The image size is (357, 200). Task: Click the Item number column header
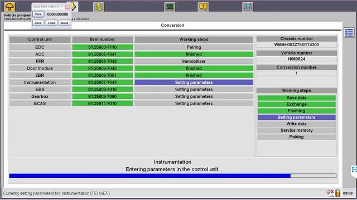pyautogui.click(x=103, y=39)
